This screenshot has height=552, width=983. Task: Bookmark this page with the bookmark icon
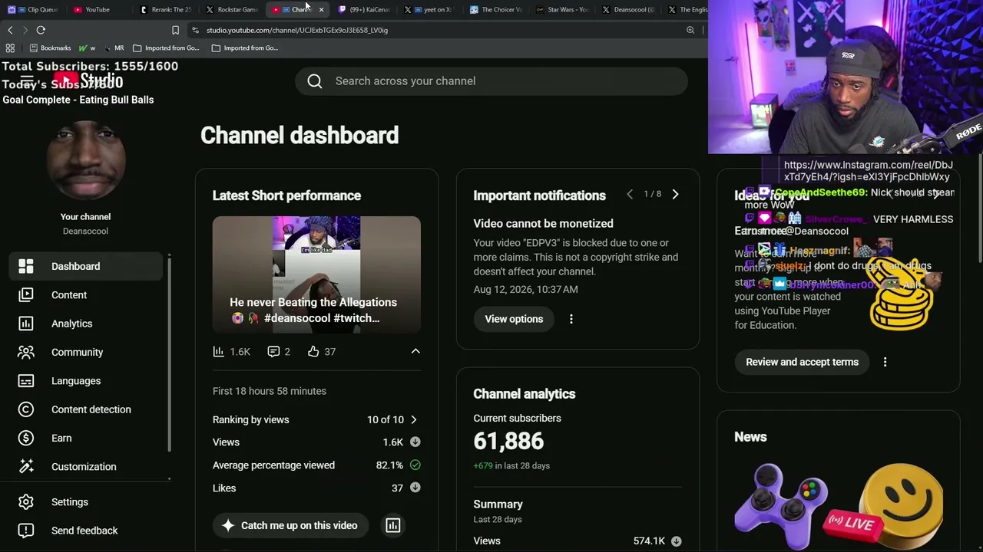[x=176, y=30]
